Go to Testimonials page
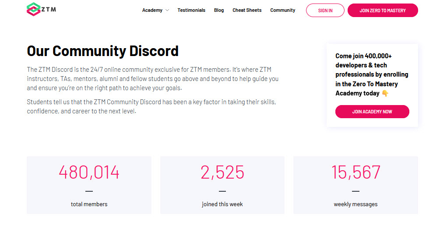447x232 pixels. tap(191, 10)
